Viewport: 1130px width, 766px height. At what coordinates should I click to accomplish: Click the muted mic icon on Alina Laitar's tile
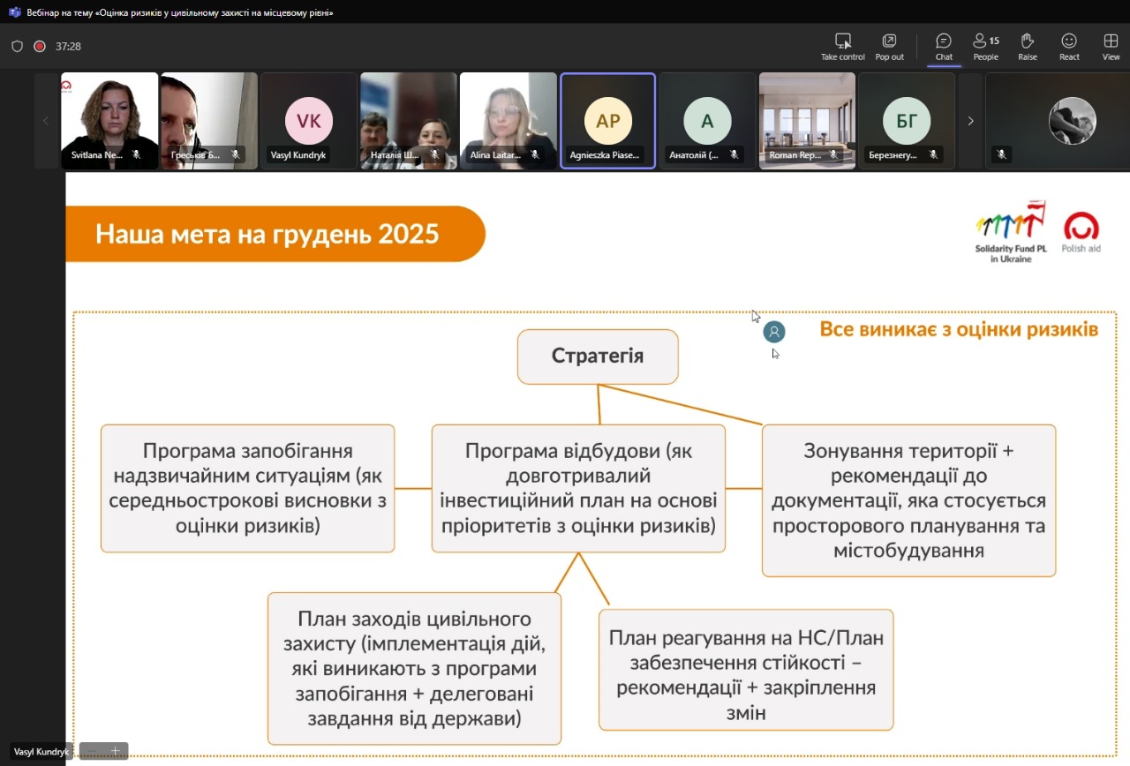(x=535, y=154)
